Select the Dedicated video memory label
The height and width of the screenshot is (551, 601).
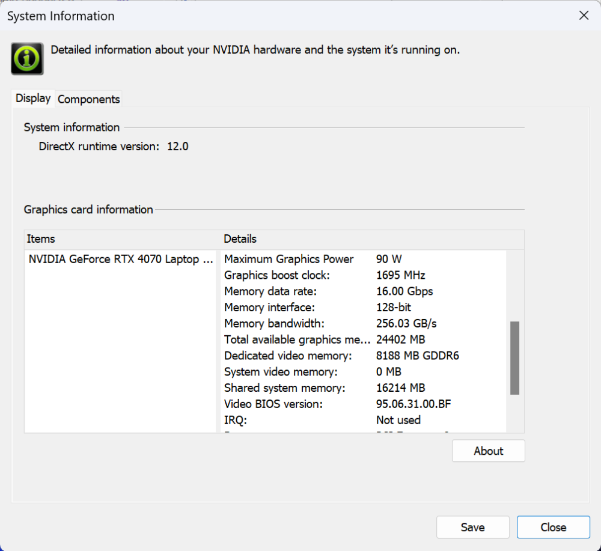pyautogui.click(x=288, y=356)
